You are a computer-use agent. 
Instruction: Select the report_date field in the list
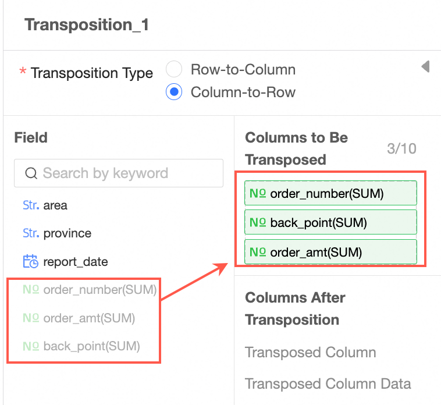[x=76, y=261]
